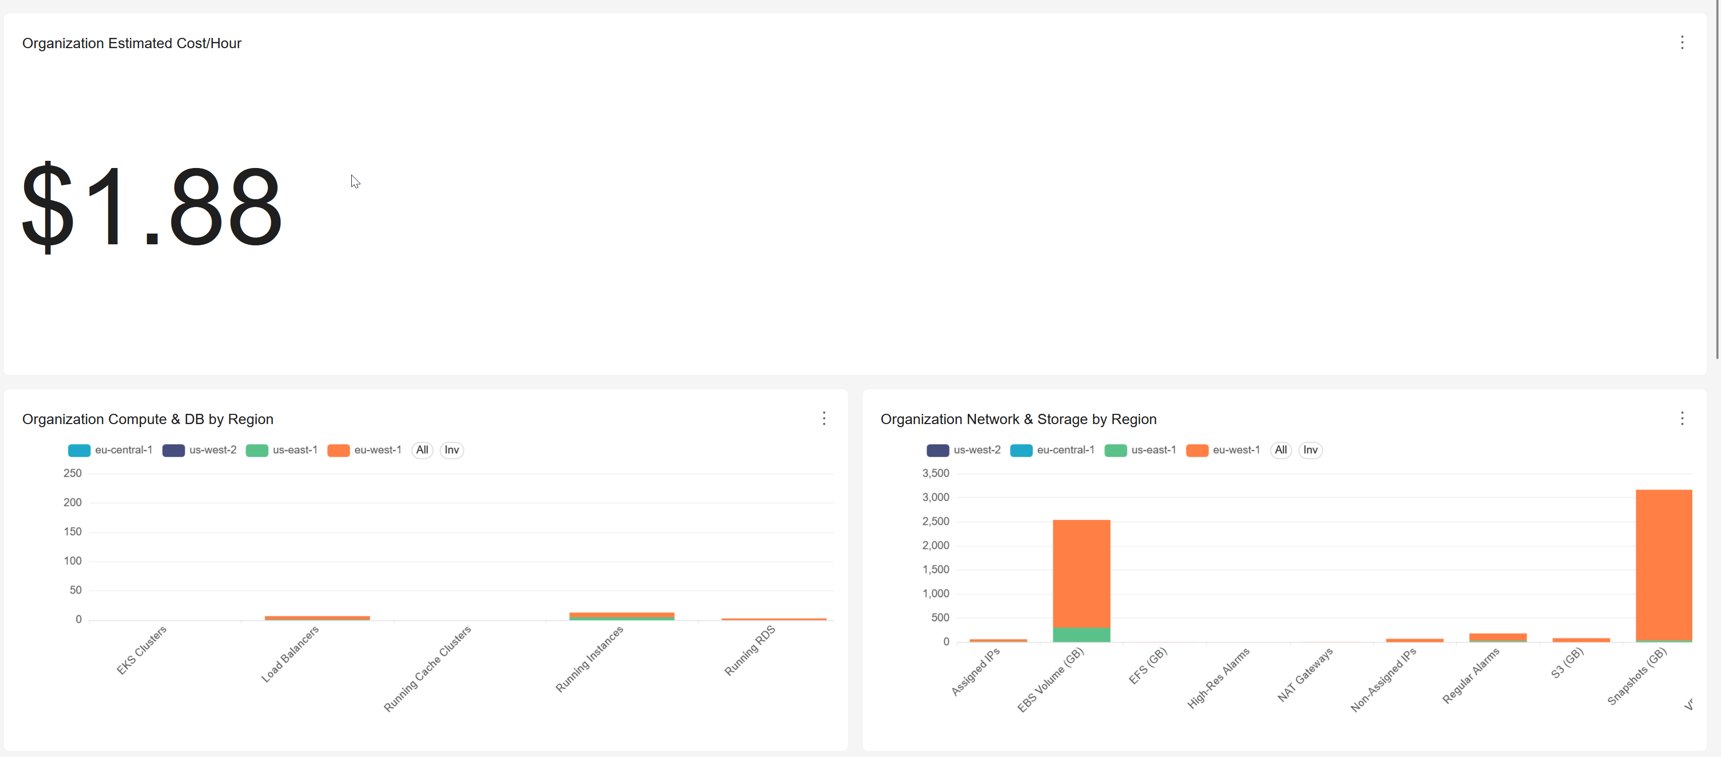Click the All button in the Network & Storage legend
1721x757 pixels.
[1280, 450]
